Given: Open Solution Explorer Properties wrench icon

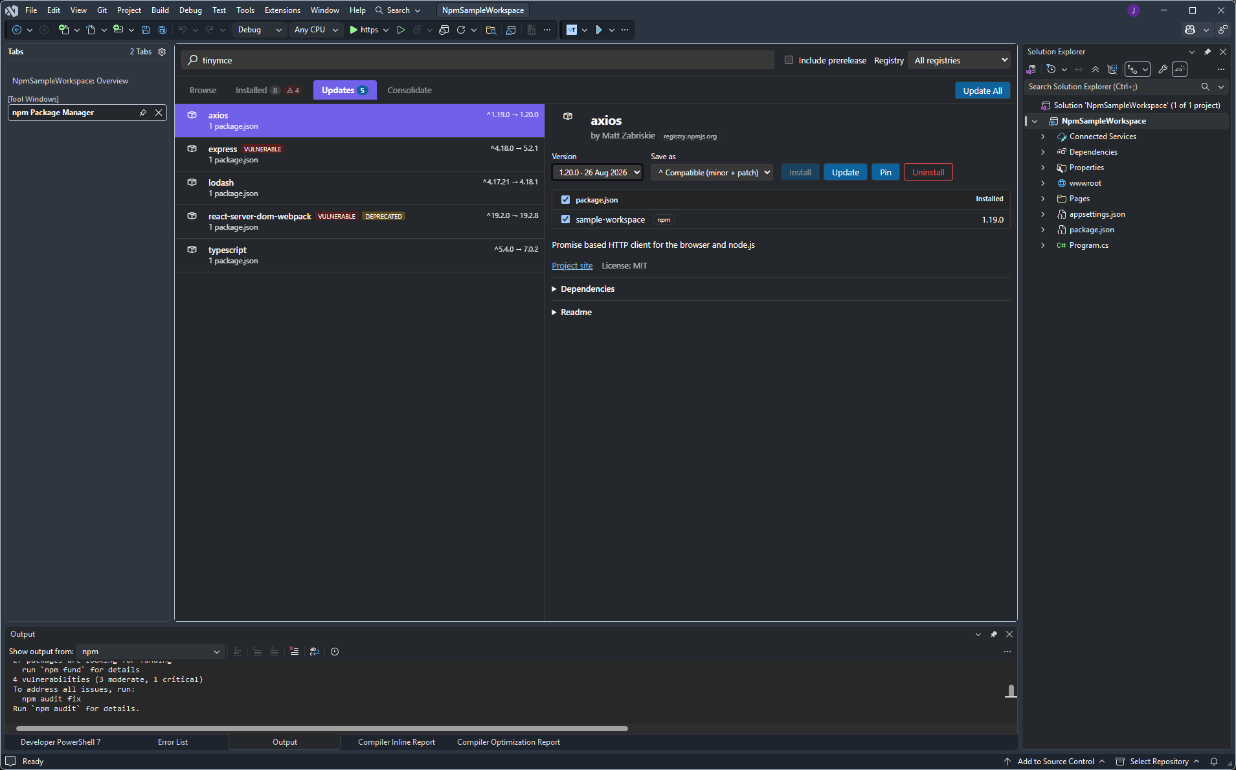Looking at the screenshot, I should tap(1163, 69).
